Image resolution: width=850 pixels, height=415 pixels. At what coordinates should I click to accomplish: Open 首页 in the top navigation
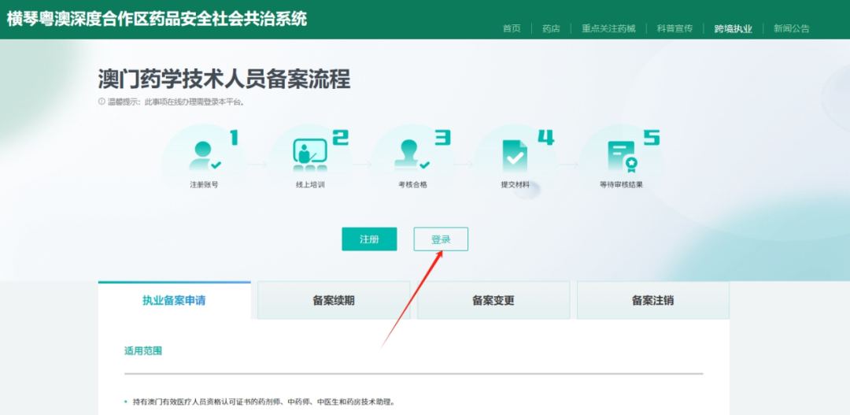click(x=512, y=29)
